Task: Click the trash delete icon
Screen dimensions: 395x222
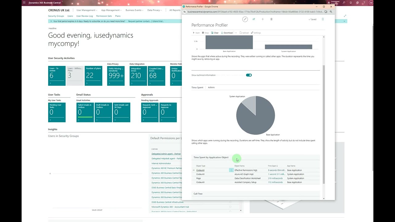Action: coord(272,19)
